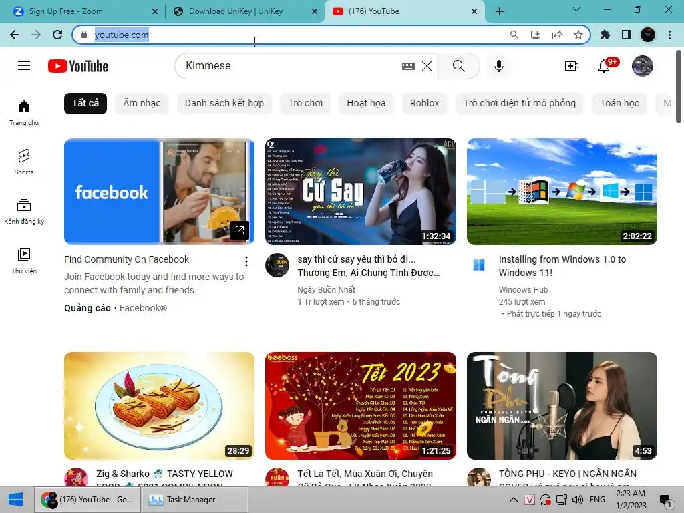Play the Windows 1.0 to 11 thumbnail
Image resolution: width=684 pixels, height=513 pixels.
coord(562,192)
